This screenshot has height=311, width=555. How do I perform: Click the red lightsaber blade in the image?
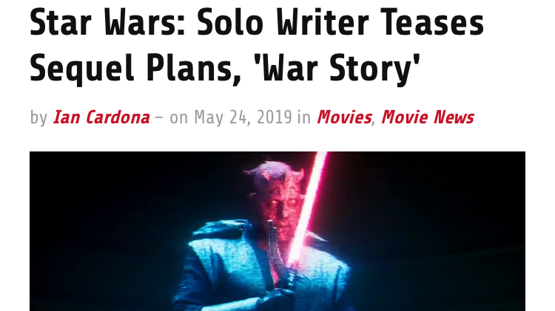point(308,205)
